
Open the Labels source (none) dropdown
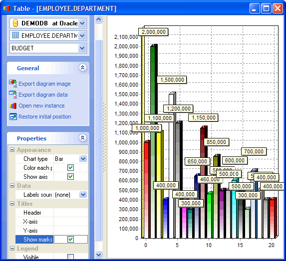tap(83, 195)
